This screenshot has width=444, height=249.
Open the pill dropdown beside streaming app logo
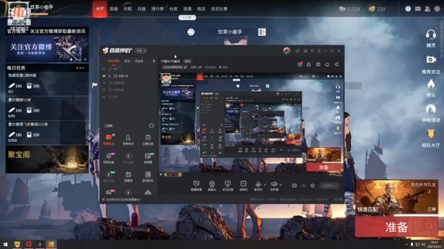(141, 50)
